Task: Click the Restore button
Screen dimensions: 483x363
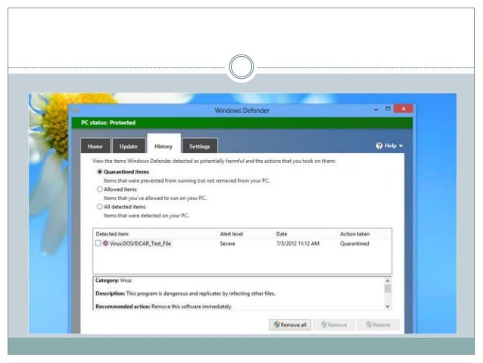Action: click(x=379, y=324)
